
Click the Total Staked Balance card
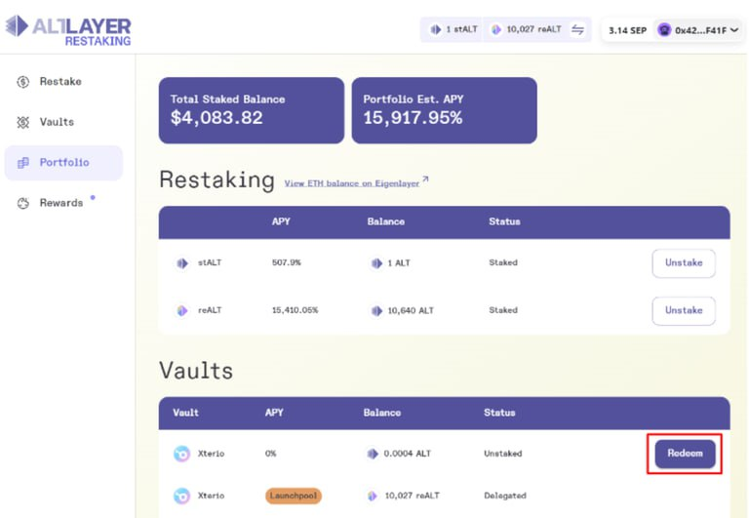click(x=252, y=110)
